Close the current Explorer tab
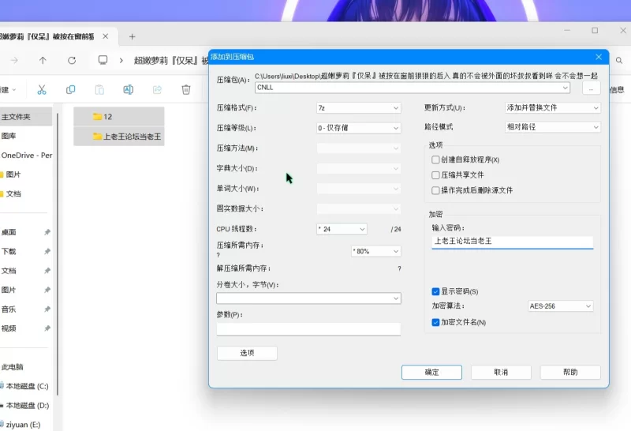The image size is (631, 431). pyautogui.click(x=106, y=36)
